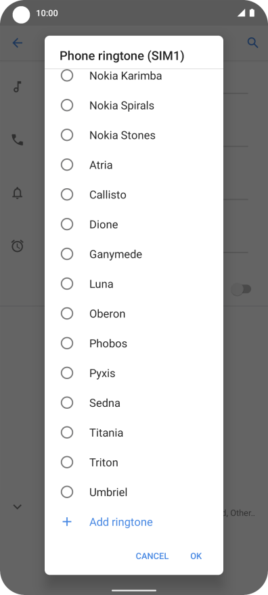268x595 pixels.
Task: Select the Titania radio button
Action: [67, 433]
